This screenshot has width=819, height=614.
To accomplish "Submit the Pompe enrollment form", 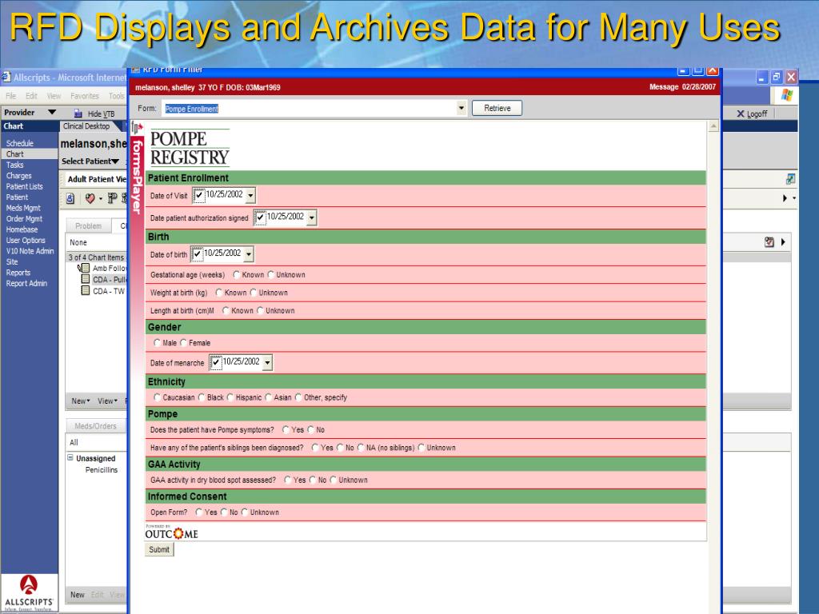I will pyautogui.click(x=159, y=549).
